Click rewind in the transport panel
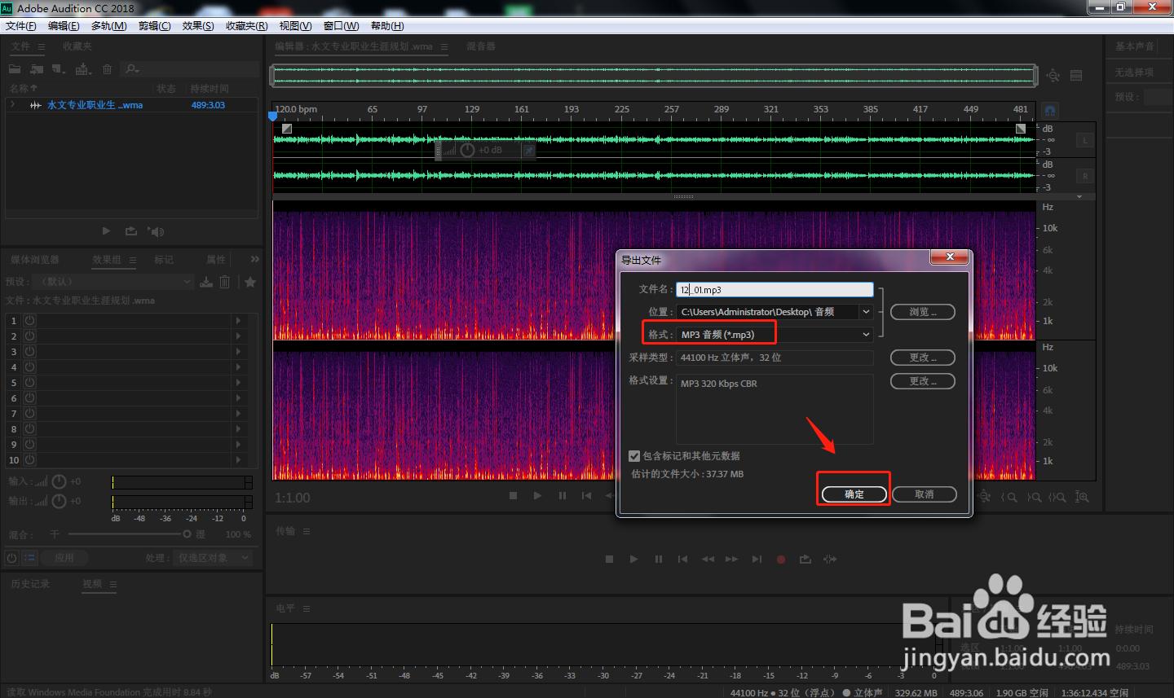The width and height of the screenshot is (1174, 698). point(708,560)
